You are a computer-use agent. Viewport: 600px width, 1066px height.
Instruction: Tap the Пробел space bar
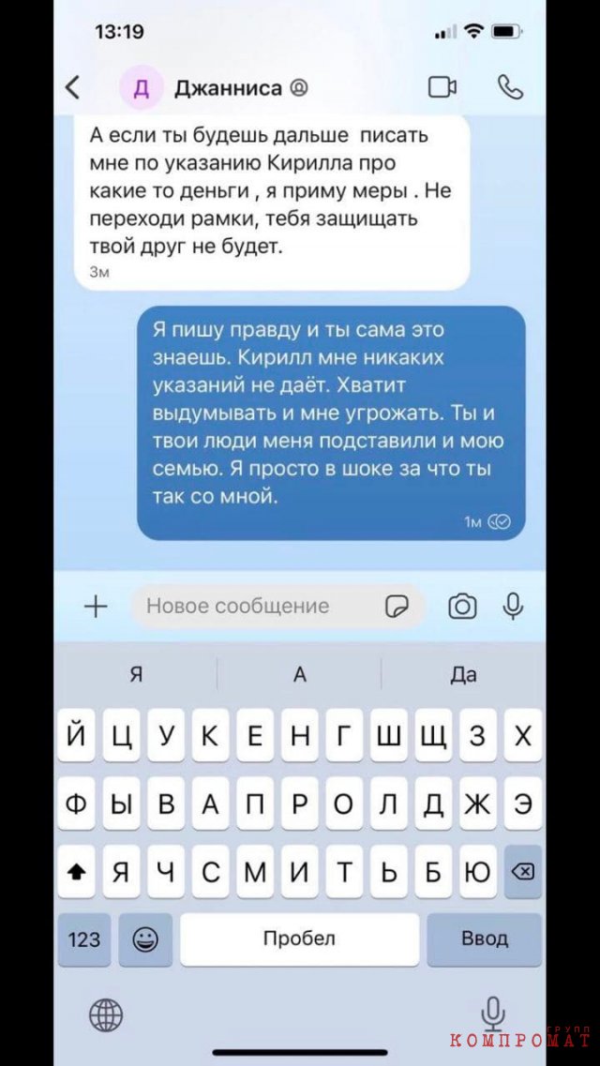pos(300,939)
